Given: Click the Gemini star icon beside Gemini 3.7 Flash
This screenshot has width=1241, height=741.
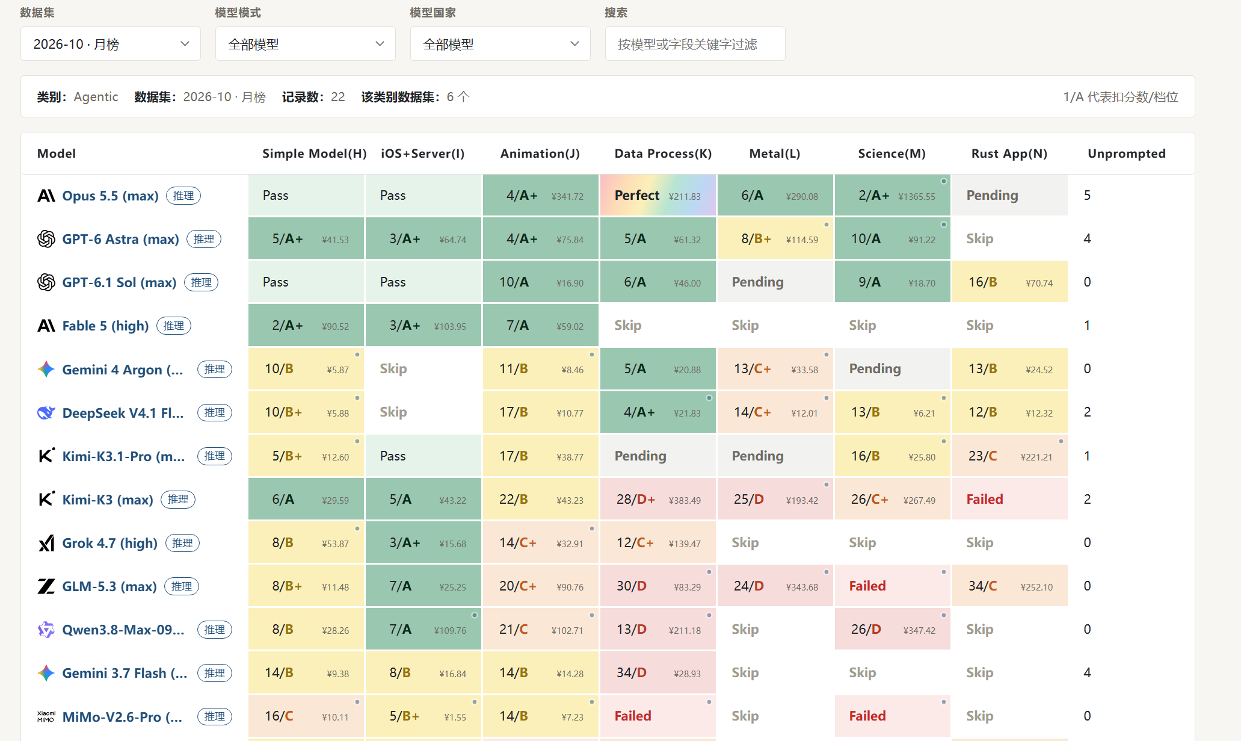Looking at the screenshot, I should 46,673.
